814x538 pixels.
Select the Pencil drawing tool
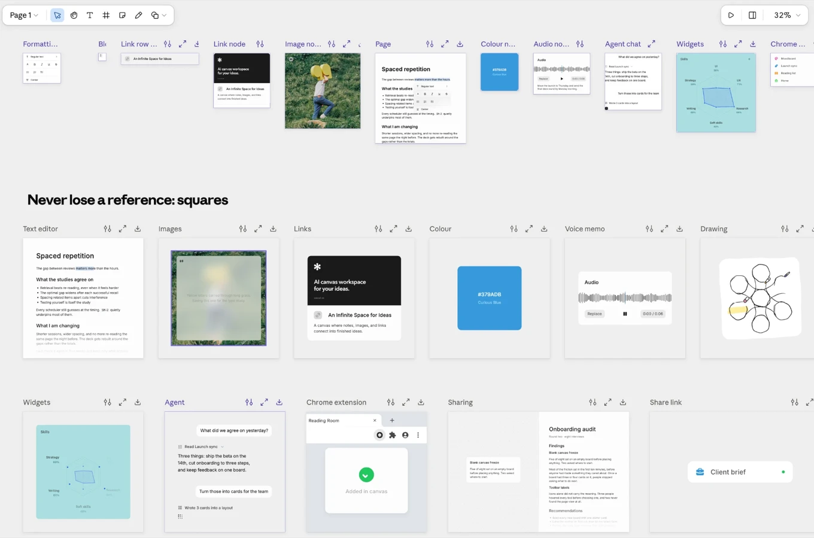pyautogui.click(x=138, y=15)
